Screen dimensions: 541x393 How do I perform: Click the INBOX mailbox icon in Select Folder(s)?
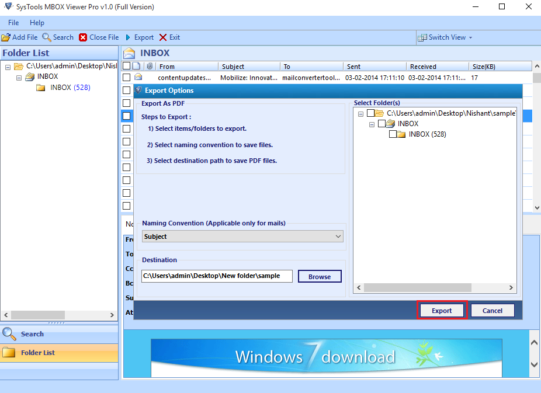click(x=391, y=123)
